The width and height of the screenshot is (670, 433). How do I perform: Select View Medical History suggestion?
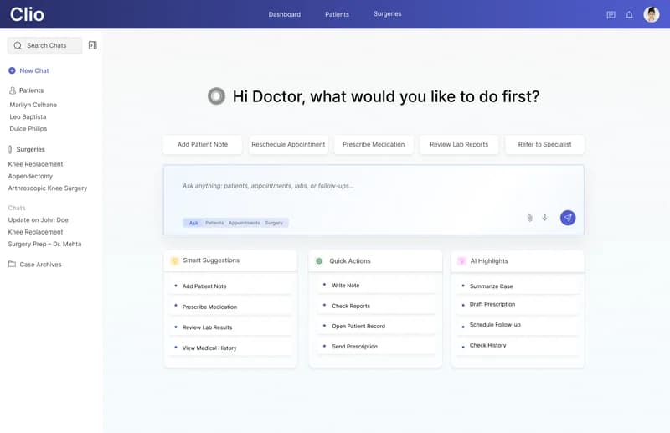tap(231, 348)
